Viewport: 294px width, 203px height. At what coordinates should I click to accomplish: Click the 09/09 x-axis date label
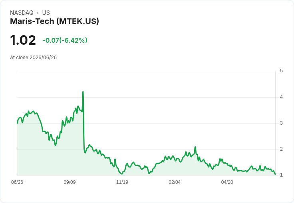click(70, 182)
